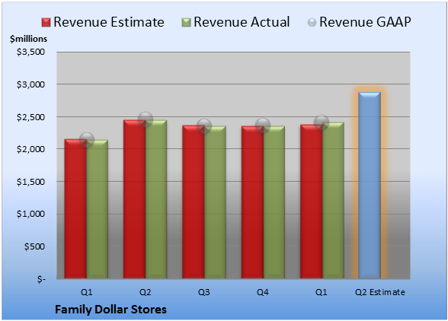Click the Revenue GAAP marker above Q3 bars
Screen dimensions: 448x321
[x=204, y=126]
